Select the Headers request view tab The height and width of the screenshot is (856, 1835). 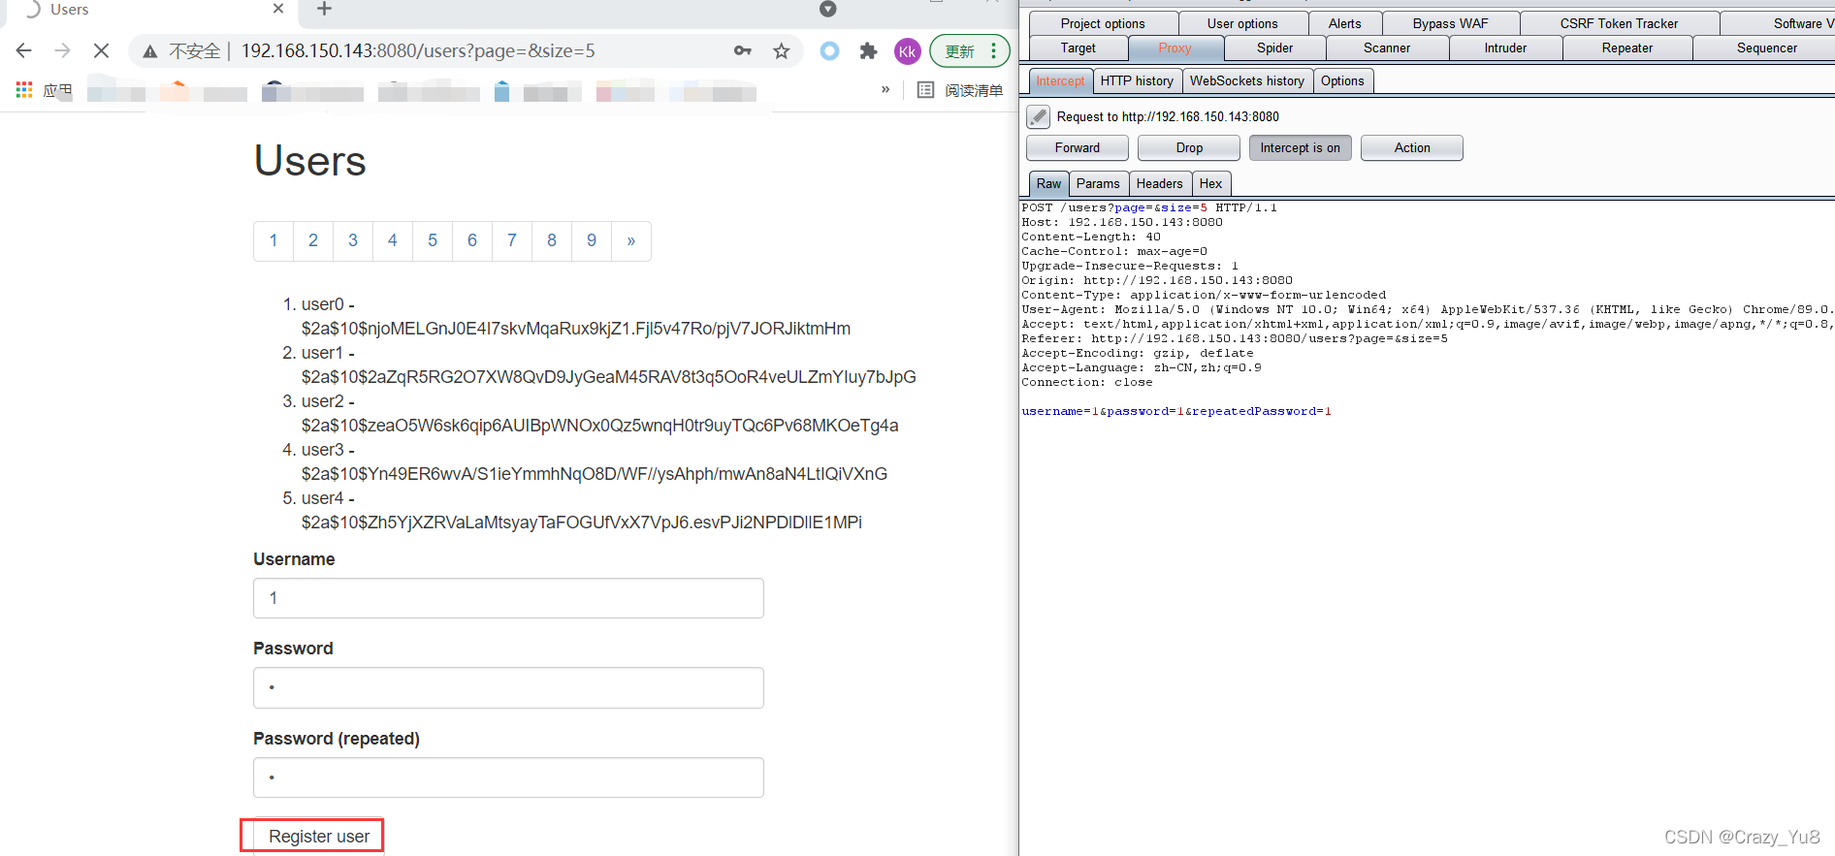point(1160,184)
